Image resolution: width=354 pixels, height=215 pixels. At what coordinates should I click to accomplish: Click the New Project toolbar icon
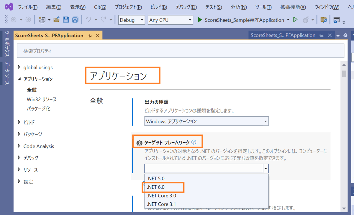tap(42, 20)
